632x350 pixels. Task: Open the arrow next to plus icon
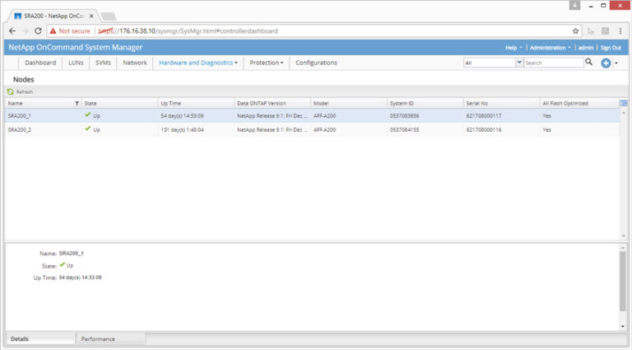[616, 63]
